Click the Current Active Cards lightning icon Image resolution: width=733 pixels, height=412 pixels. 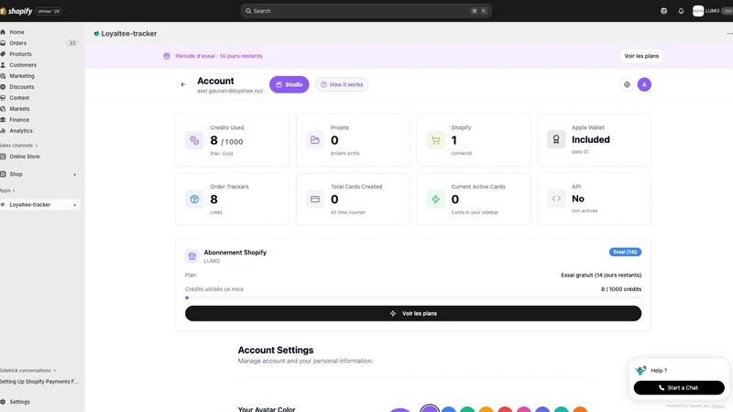pos(436,200)
